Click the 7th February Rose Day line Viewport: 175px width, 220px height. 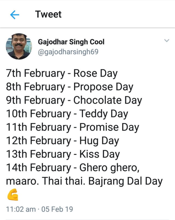[62, 73]
